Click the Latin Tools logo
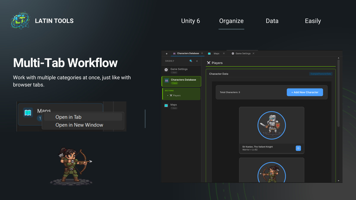 (x=20, y=20)
